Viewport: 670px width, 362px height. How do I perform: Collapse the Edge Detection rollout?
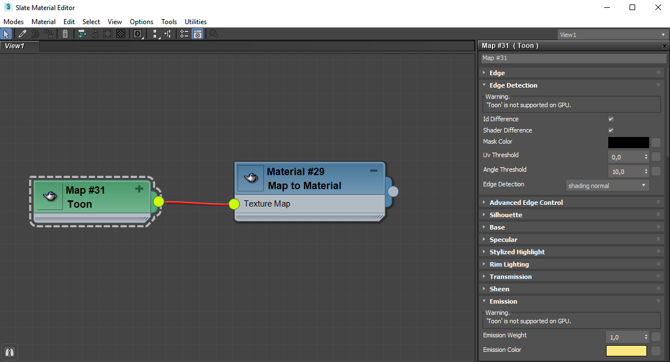pos(571,85)
